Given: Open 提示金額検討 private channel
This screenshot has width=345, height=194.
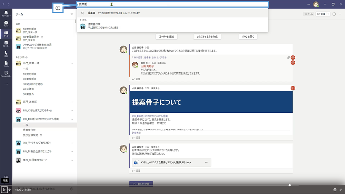Looking at the screenshot, I should [30, 135].
